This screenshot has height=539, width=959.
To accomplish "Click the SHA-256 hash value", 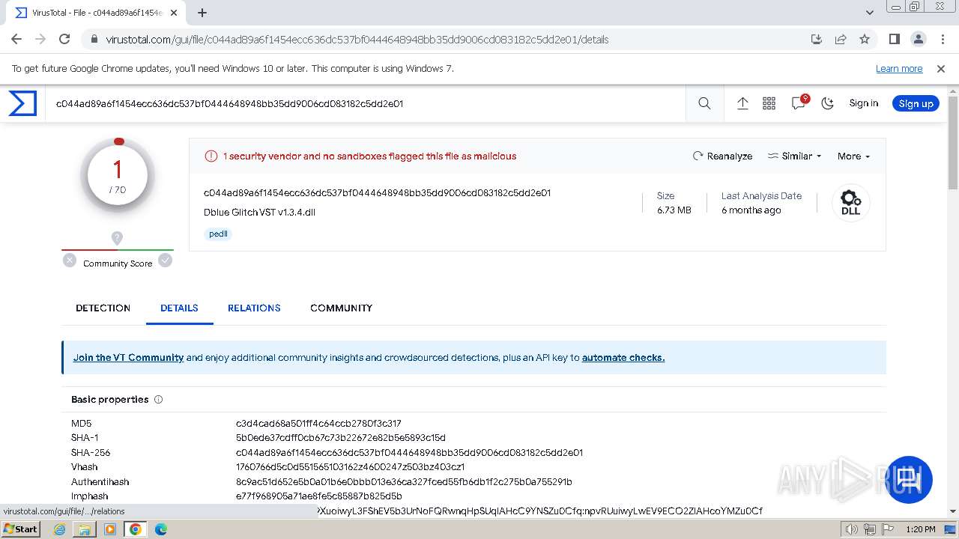I will coord(409,453).
